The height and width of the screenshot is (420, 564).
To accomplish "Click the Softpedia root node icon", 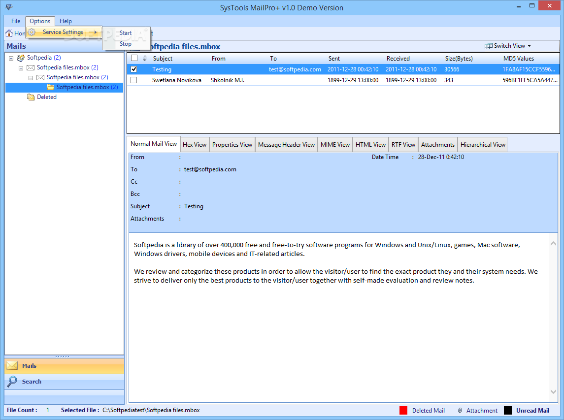I will tap(21, 58).
